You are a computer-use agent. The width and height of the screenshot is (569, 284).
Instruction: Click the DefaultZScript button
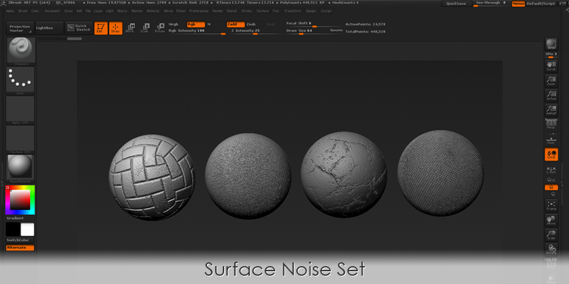(540, 4)
